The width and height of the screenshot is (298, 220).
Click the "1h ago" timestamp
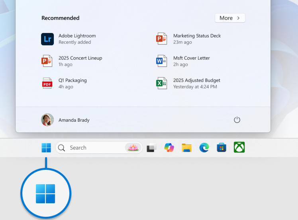65,64
